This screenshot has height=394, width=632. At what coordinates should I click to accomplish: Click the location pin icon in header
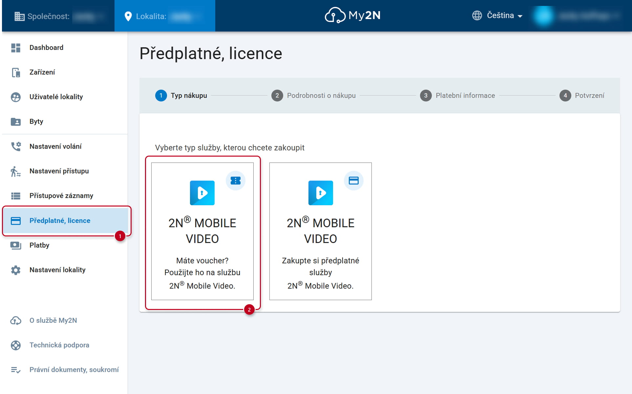tap(128, 16)
